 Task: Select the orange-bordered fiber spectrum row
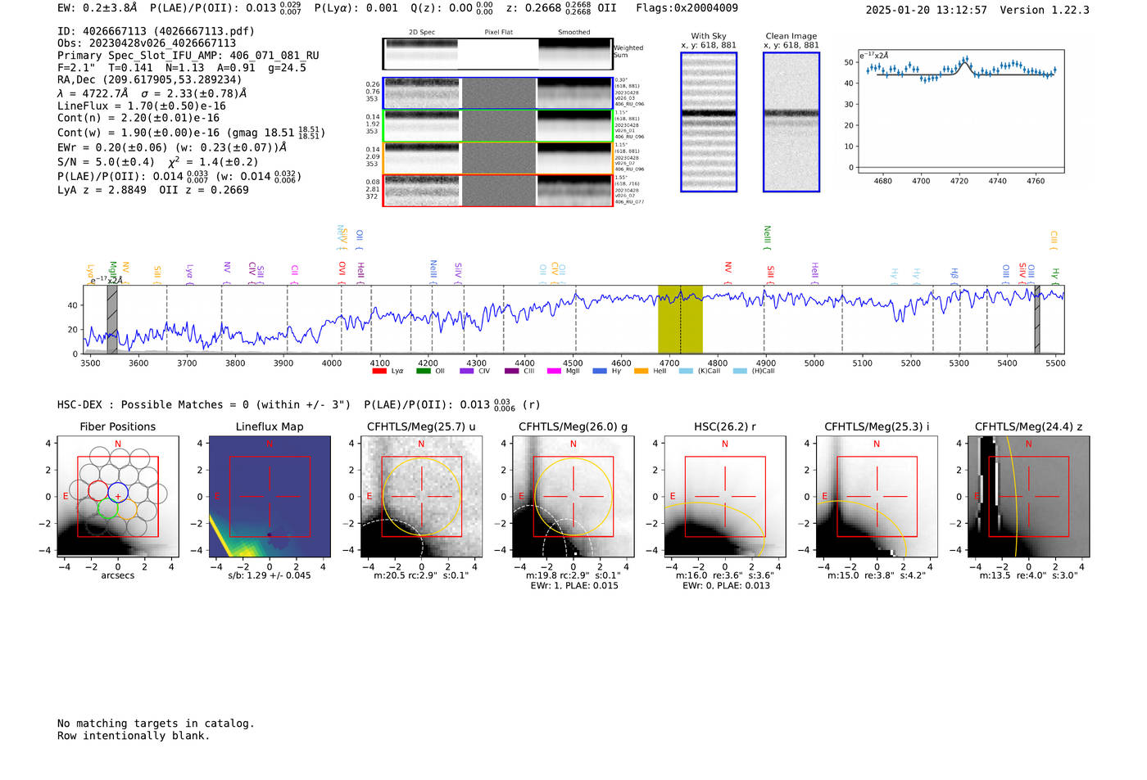point(497,158)
